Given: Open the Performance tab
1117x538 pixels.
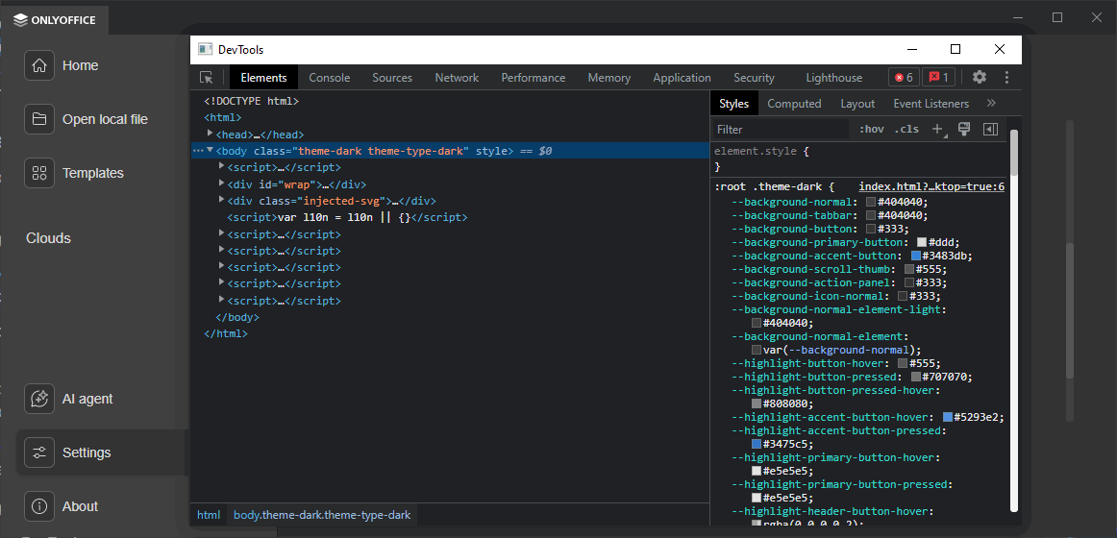Looking at the screenshot, I should coord(533,78).
